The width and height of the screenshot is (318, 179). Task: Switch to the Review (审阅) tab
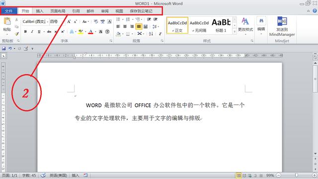click(x=105, y=11)
